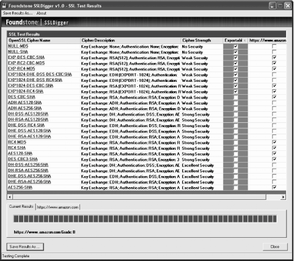Click the Foundstone SSLDigger logo banner
The image size is (294, 261).
tap(37, 22)
